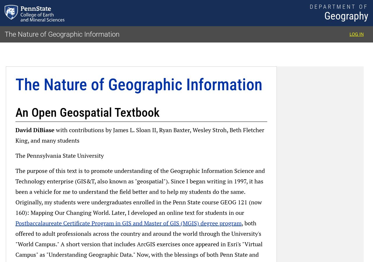The height and width of the screenshot is (262, 373).
Task: Click the bold author name David DiBiase
Action: click(35, 130)
